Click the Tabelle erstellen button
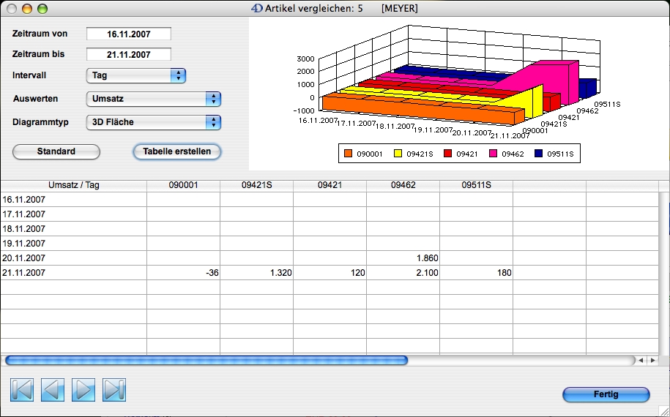670x417 pixels. 176,151
